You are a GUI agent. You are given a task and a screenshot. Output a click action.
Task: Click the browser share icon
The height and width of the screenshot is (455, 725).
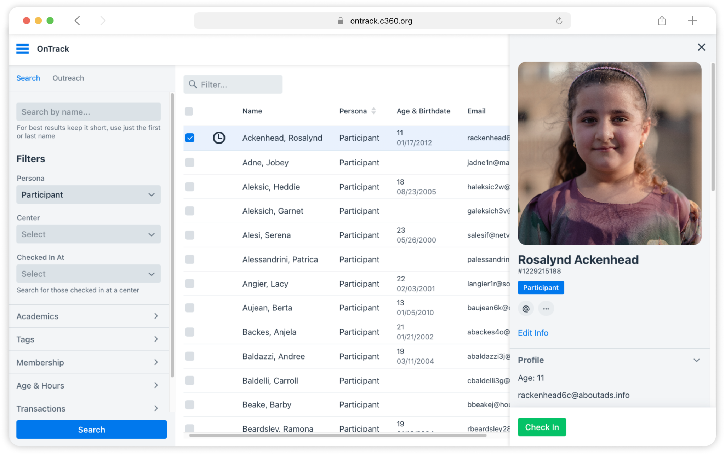[662, 21]
